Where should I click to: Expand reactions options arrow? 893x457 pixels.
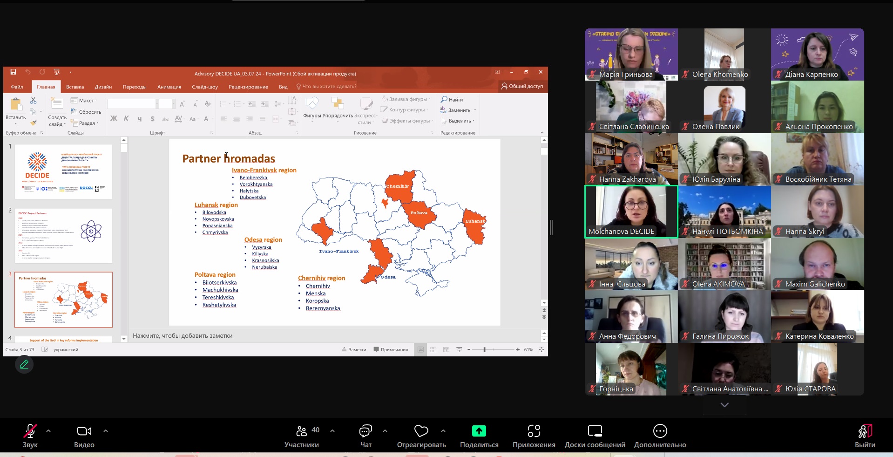[443, 431]
